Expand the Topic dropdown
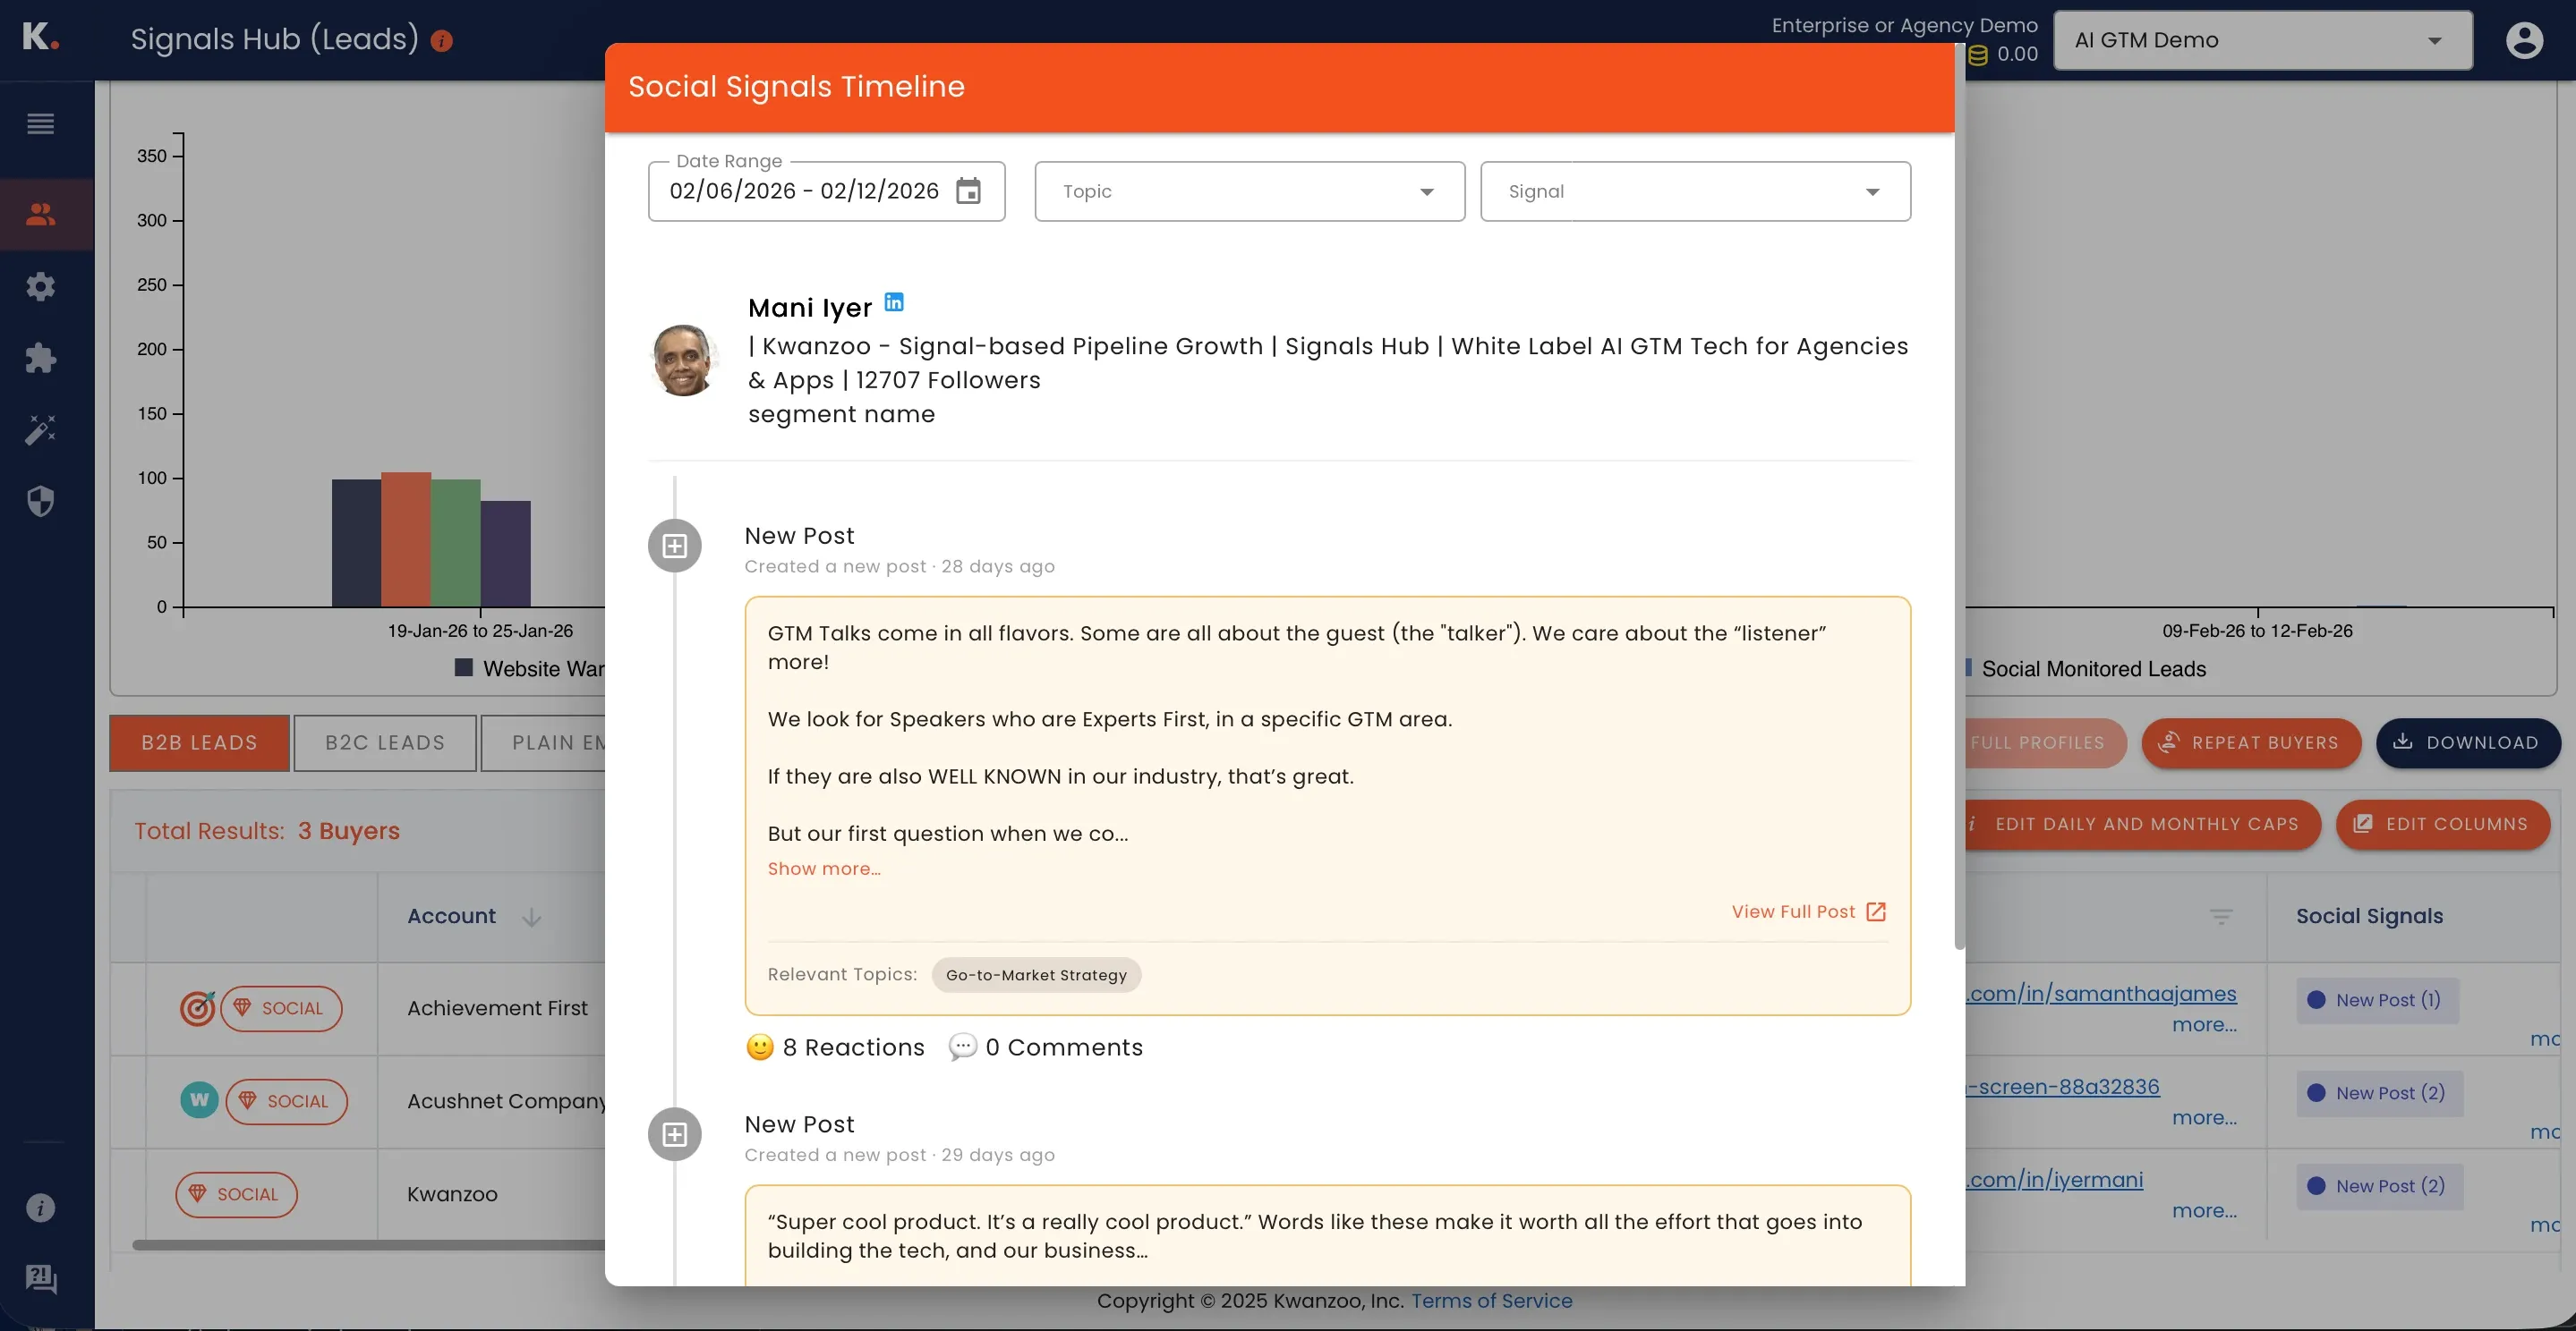Viewport: 2576px width, 1331px height. click(1249, 191)
